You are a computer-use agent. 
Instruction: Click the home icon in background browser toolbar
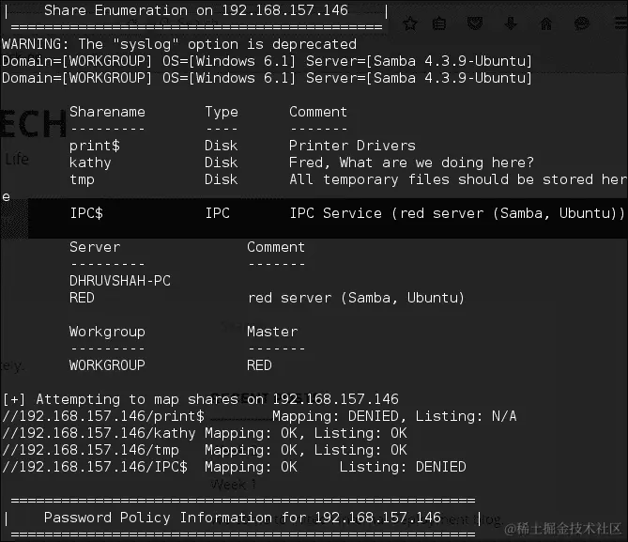pos(546,23)
